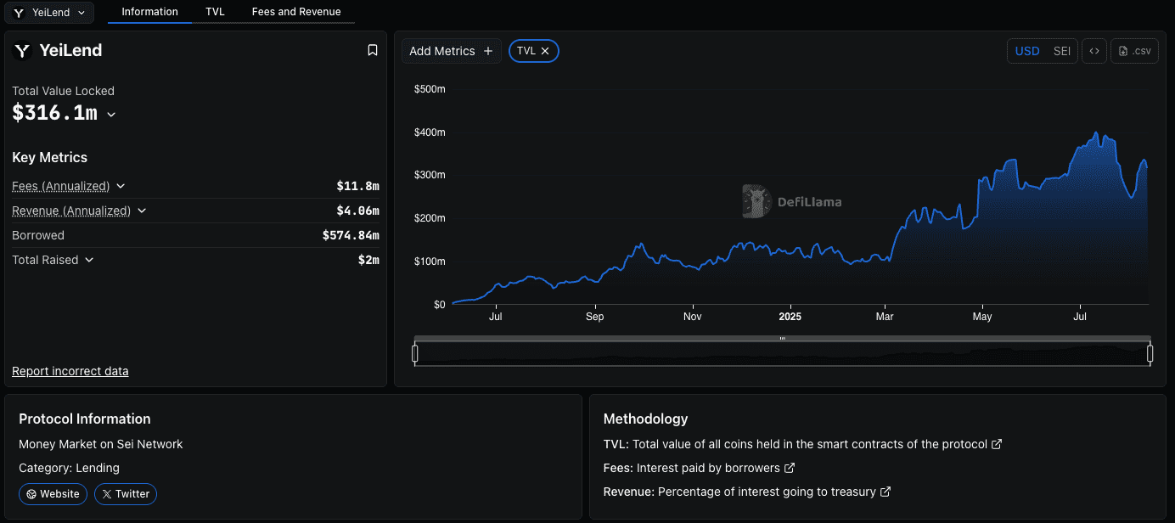
Task: Expand Revenue (Annualized) details
Action: coord(142,211)
